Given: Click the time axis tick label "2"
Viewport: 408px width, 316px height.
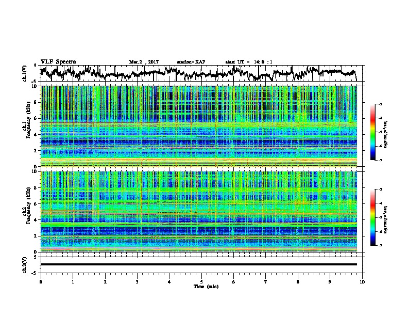Looking at the screenshot, I should [105, 282].
